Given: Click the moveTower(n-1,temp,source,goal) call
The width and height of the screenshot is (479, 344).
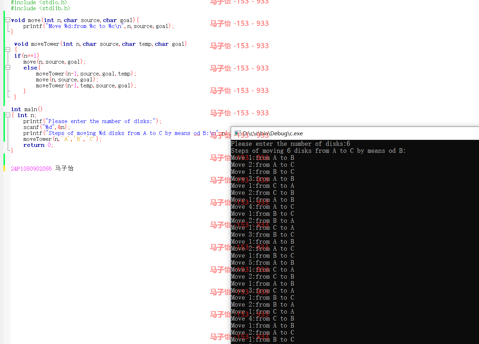Looking at the screenshot, I should pos(86,86).
